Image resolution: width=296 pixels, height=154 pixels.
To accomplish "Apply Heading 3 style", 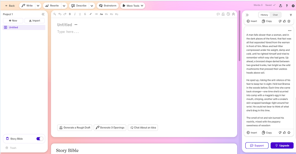I will pos(117,14).
